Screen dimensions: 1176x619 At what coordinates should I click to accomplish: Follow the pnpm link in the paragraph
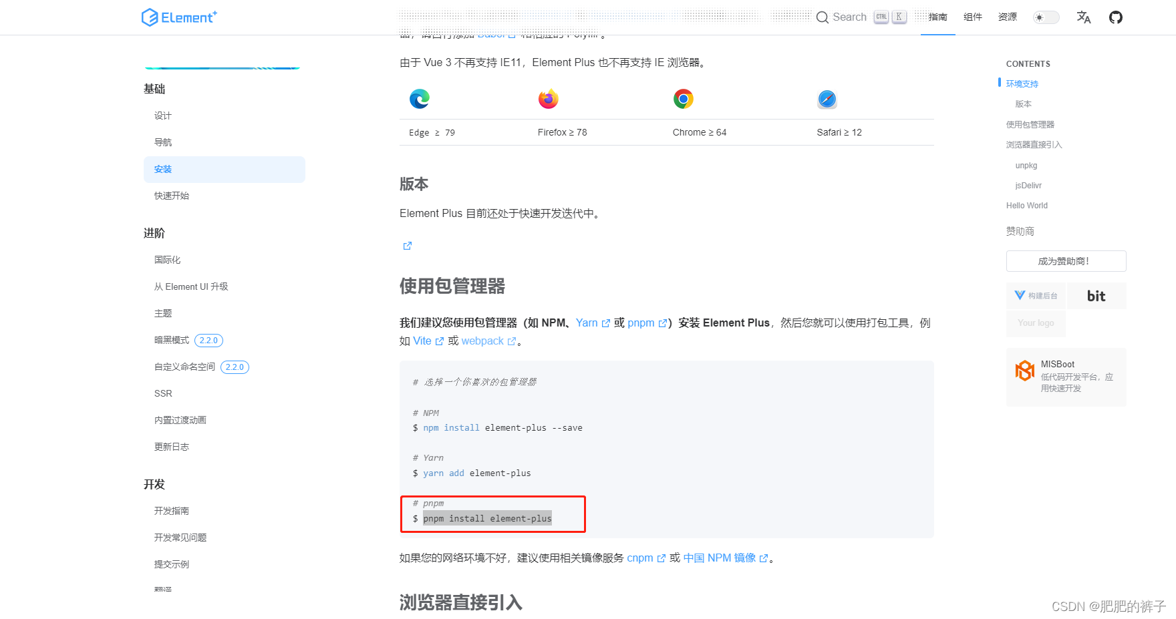[x=647, y=323]
